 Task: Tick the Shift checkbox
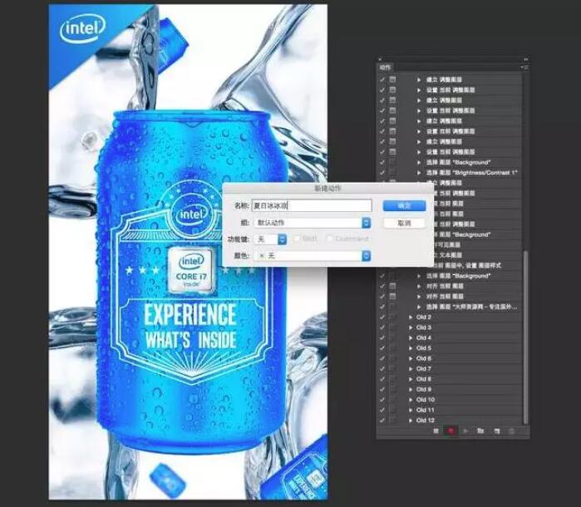[x=296, y=239]
